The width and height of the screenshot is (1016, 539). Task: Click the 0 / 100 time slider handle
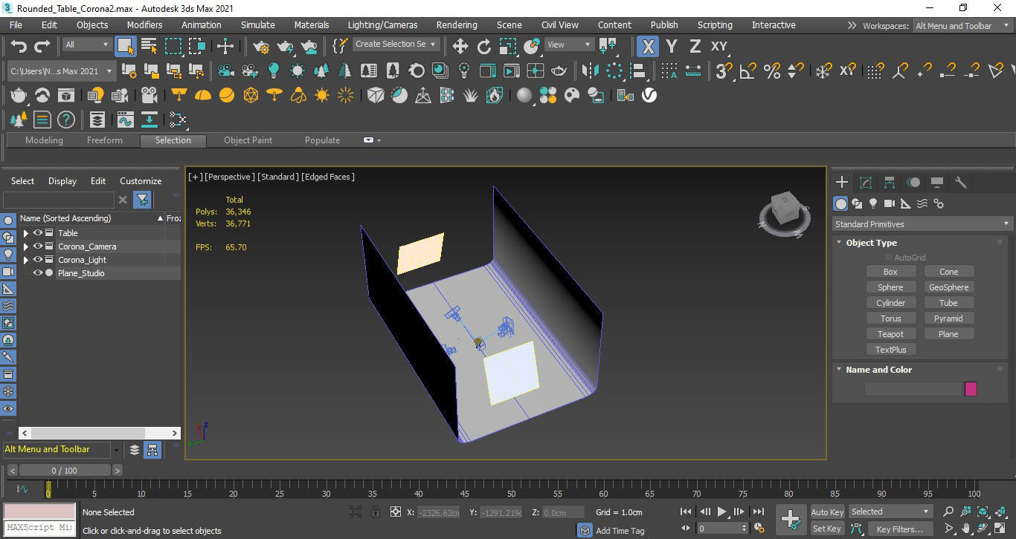pyautogui.click(x=64, y=471)
